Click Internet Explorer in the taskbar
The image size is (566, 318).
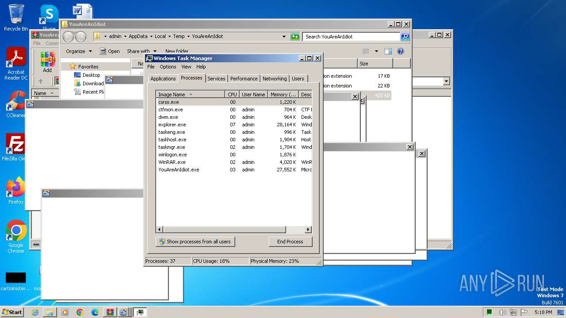[x=35, y=312]
